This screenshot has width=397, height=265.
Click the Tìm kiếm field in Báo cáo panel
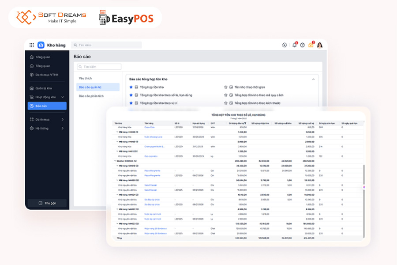[99, 67]
